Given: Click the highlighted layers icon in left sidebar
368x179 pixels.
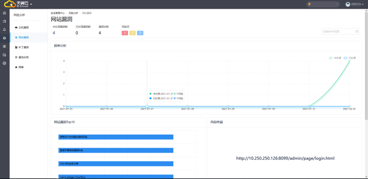Looking at the screenshot, I should click(4, 38).
